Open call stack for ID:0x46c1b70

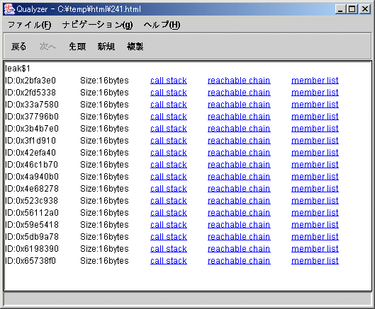click(169, 165)
